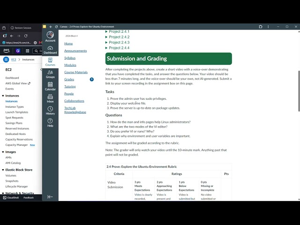Open Canvas Account avatar menu
300x225 pixels.
pyautogui.click(x=50, y=37)
